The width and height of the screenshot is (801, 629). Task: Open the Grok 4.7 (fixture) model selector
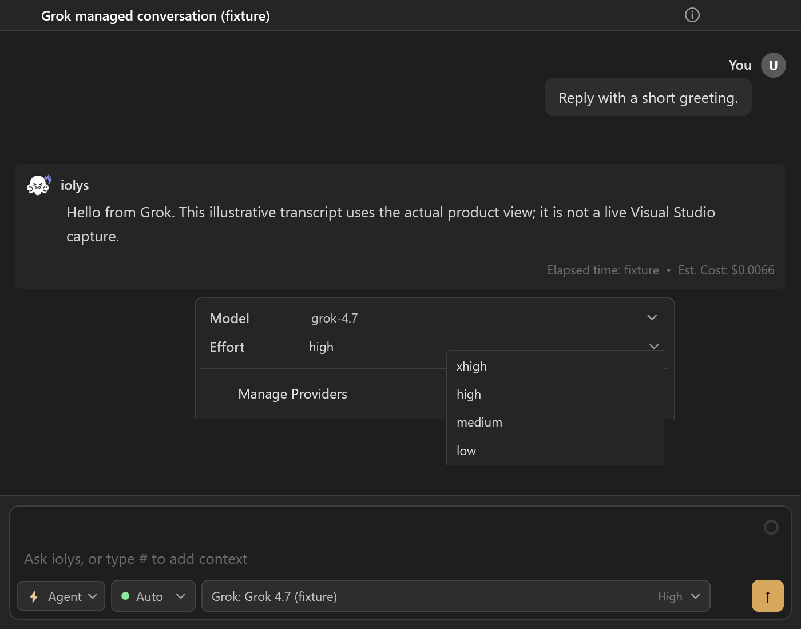coord(456,596)
